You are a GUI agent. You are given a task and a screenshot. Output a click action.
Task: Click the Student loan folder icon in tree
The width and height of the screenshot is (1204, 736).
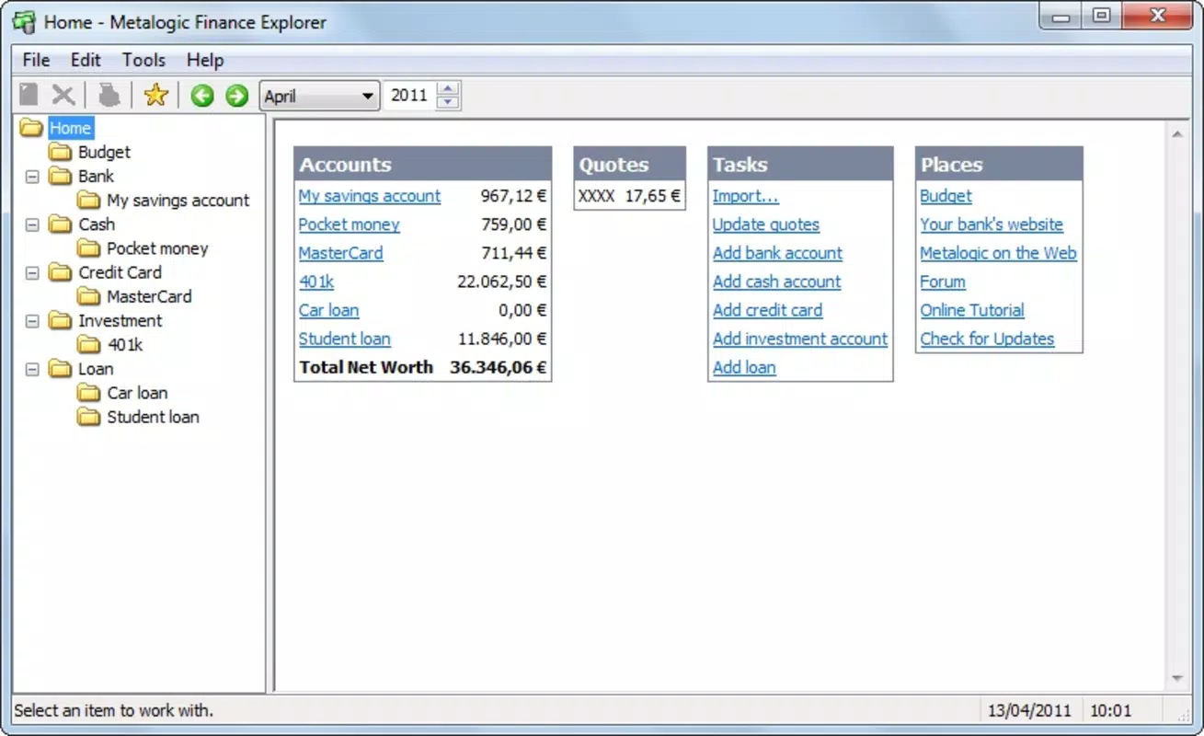pyautogui.click(x=89, y=417)
